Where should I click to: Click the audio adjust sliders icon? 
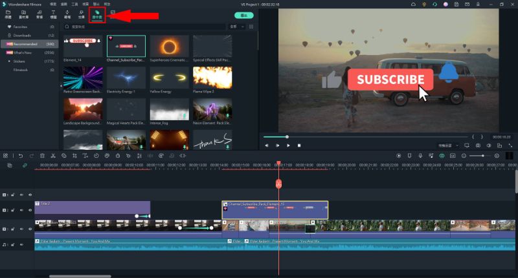tap(139, 156)
